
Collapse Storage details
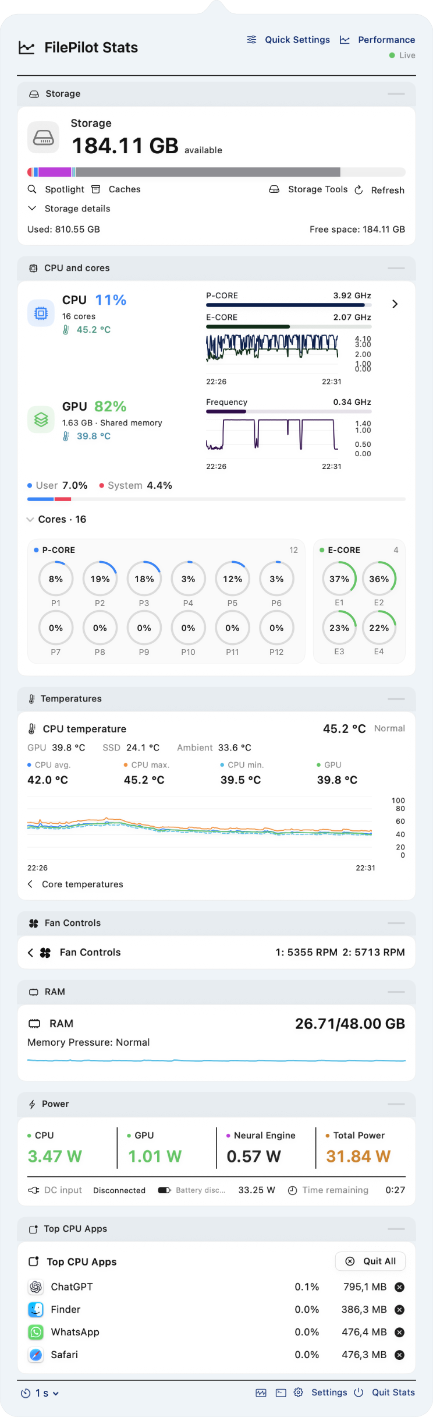click(69, 209)
